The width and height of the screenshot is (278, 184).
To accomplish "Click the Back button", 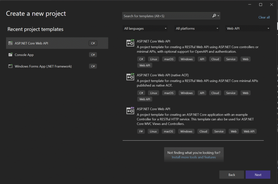I will coord(232,175).
